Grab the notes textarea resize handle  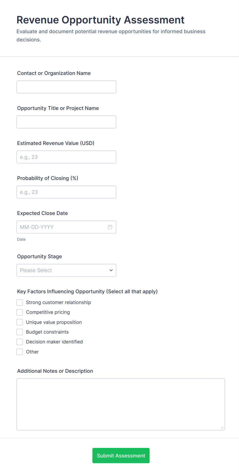(x=222, y=428)
